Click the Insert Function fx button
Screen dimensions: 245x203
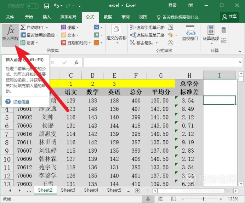pyautogui.click(x=11, y=35)
